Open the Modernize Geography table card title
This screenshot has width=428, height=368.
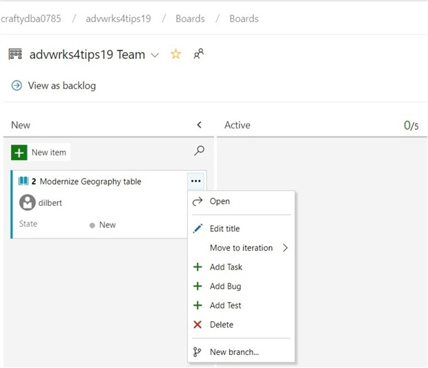pos(90,181)
